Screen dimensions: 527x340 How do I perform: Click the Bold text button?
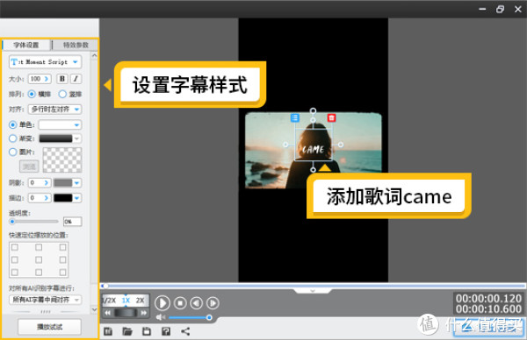61,79
